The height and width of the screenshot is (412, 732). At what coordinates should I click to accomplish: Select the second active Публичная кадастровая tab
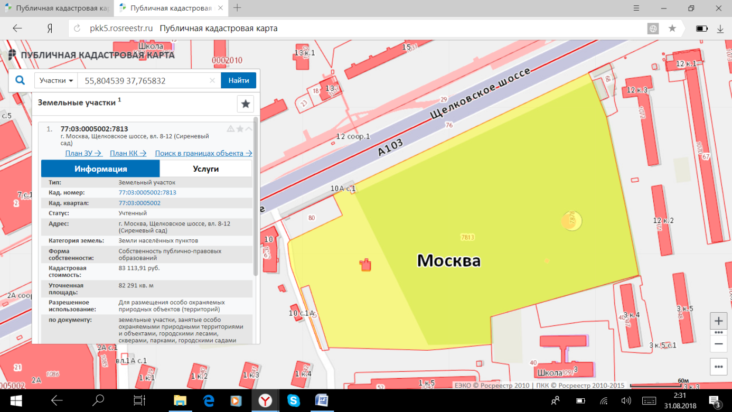click(170, 8)
